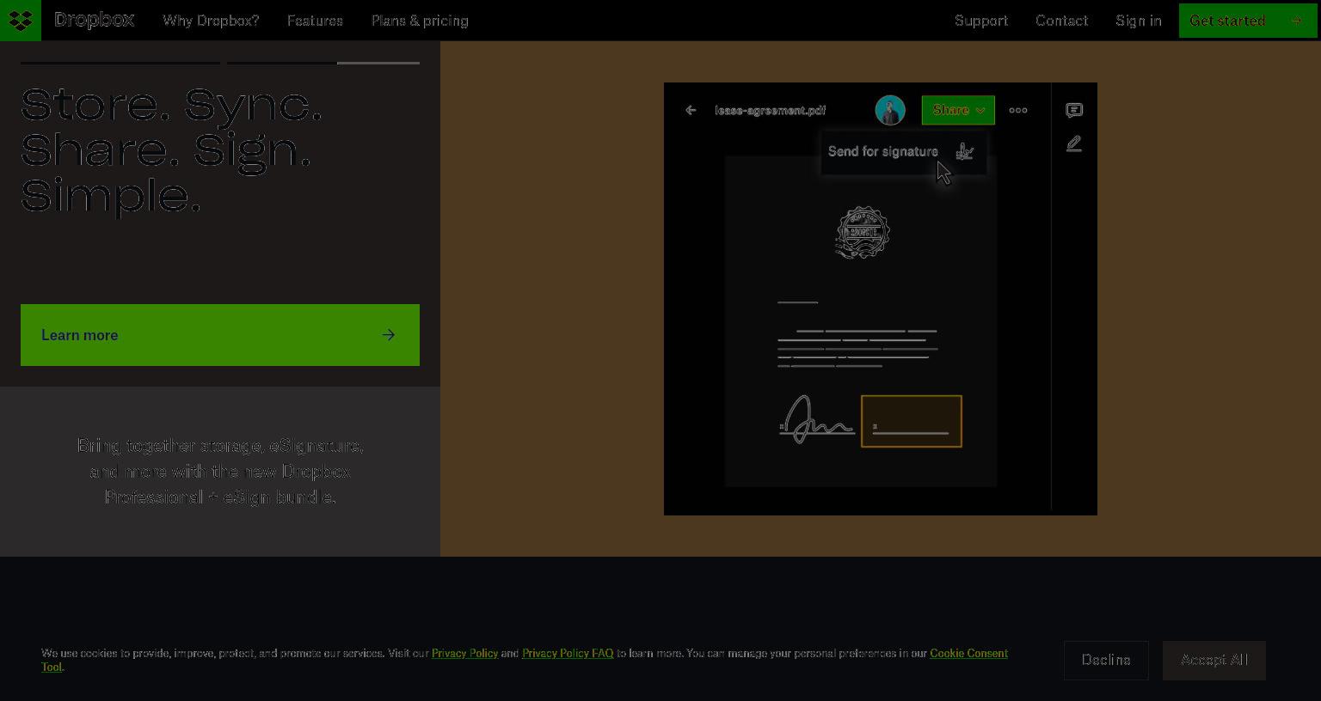Click Sign in

click(x=1139, y=21)
